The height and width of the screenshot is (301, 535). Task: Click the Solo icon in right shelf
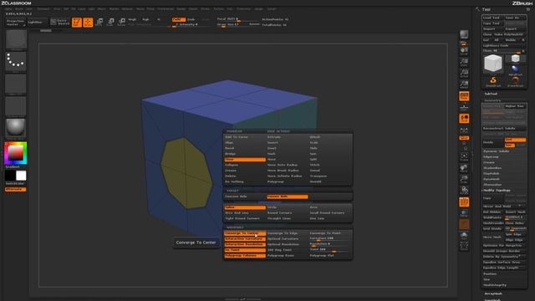tap(464, 236)
